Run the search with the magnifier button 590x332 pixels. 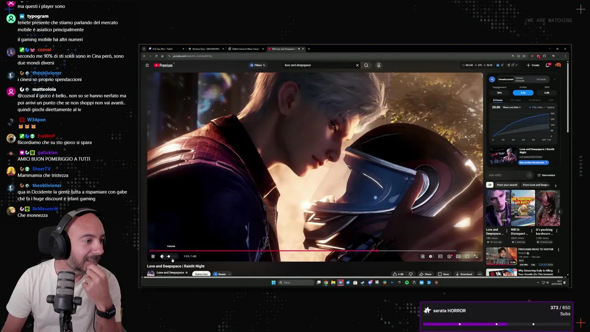(x=366, y=65)
